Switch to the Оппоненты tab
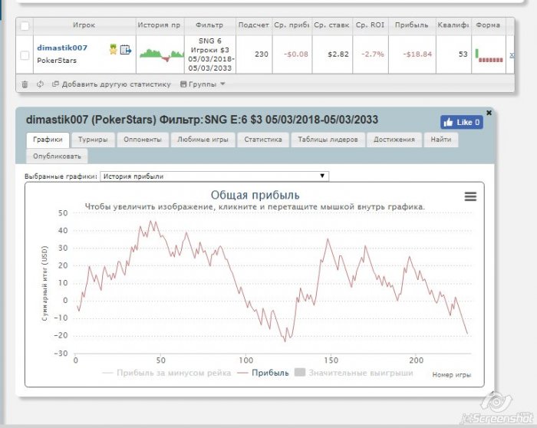Screen dimensions: 537x428 [143, 140]
